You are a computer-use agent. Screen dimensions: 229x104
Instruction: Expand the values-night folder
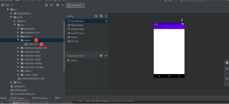tap(18, 75)
